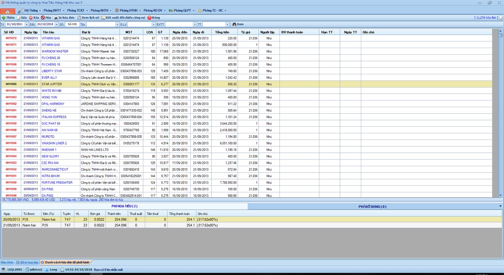Open the from-date 01/10/2011 dropdown
Screen dimensions: 504x275
[26, 24]
